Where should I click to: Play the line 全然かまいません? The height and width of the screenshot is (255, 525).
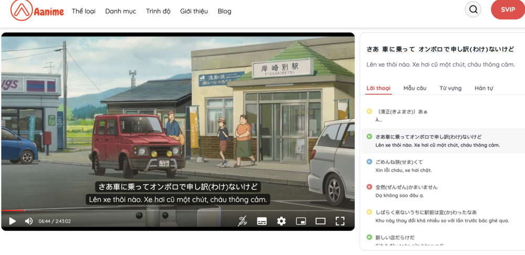tap(369, 187)
